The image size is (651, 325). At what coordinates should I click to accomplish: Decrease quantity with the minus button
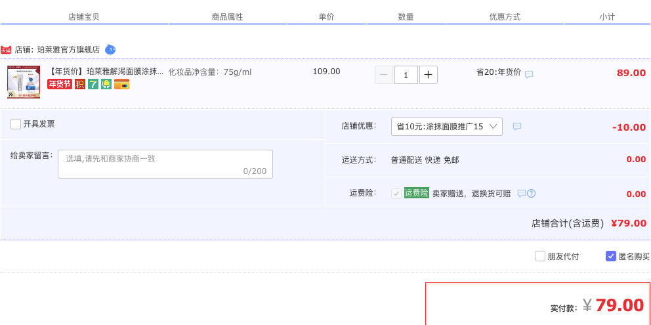click(x=384, y=75)
